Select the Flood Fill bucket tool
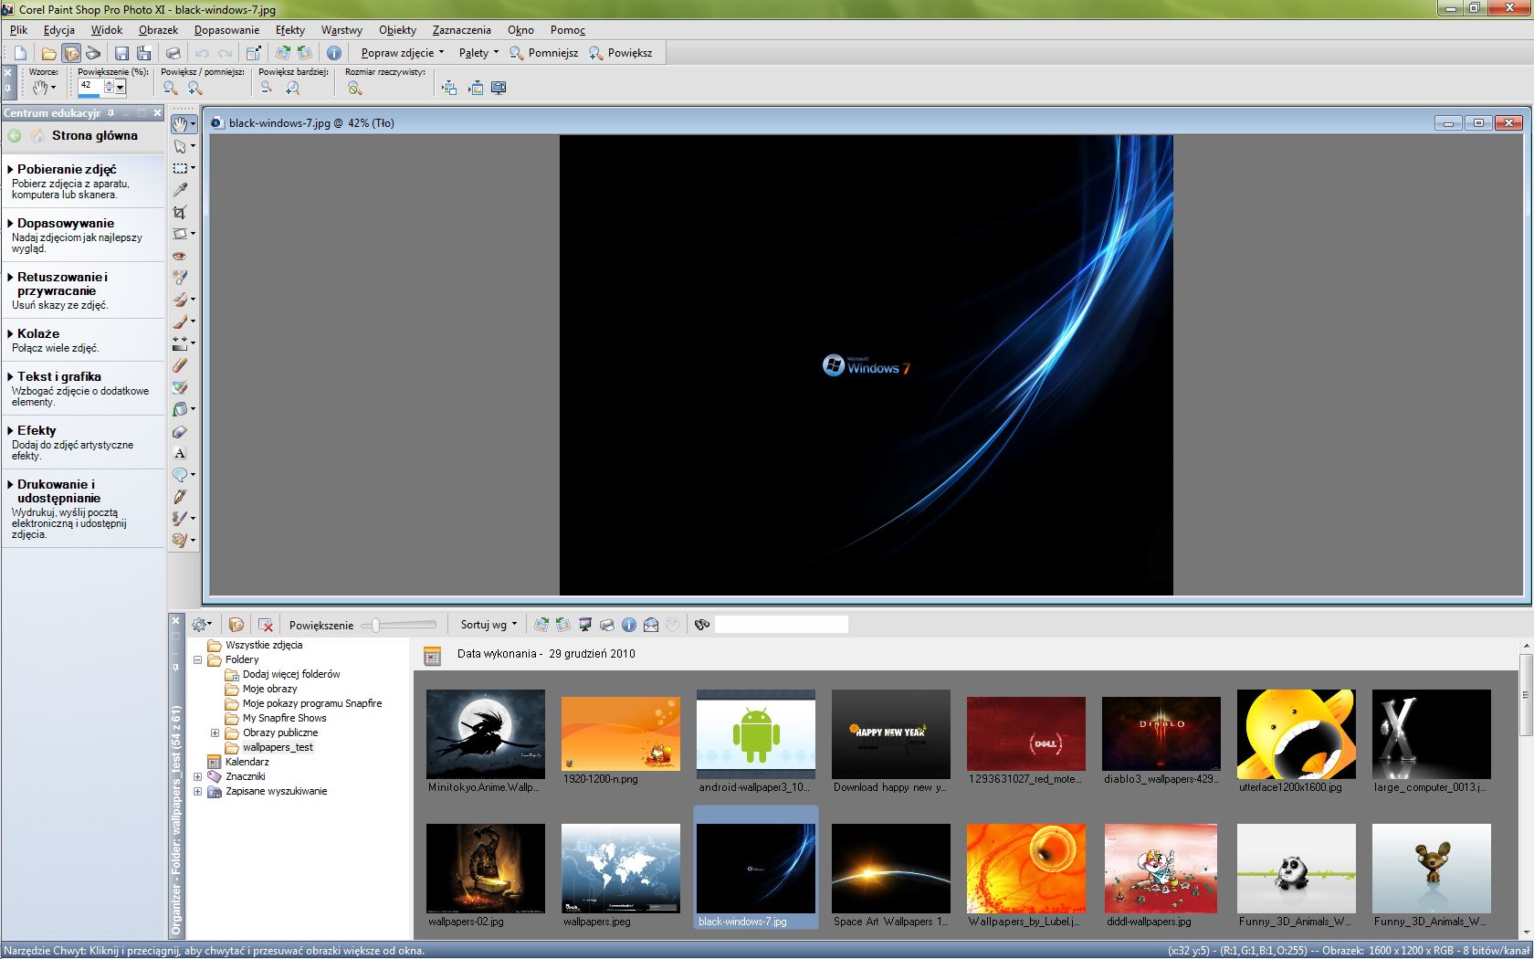The width and height of the screenshot is (1534, 959). pos(181,409)
